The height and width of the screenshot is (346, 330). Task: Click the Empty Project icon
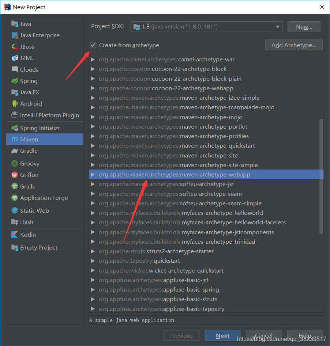[15, 248]
